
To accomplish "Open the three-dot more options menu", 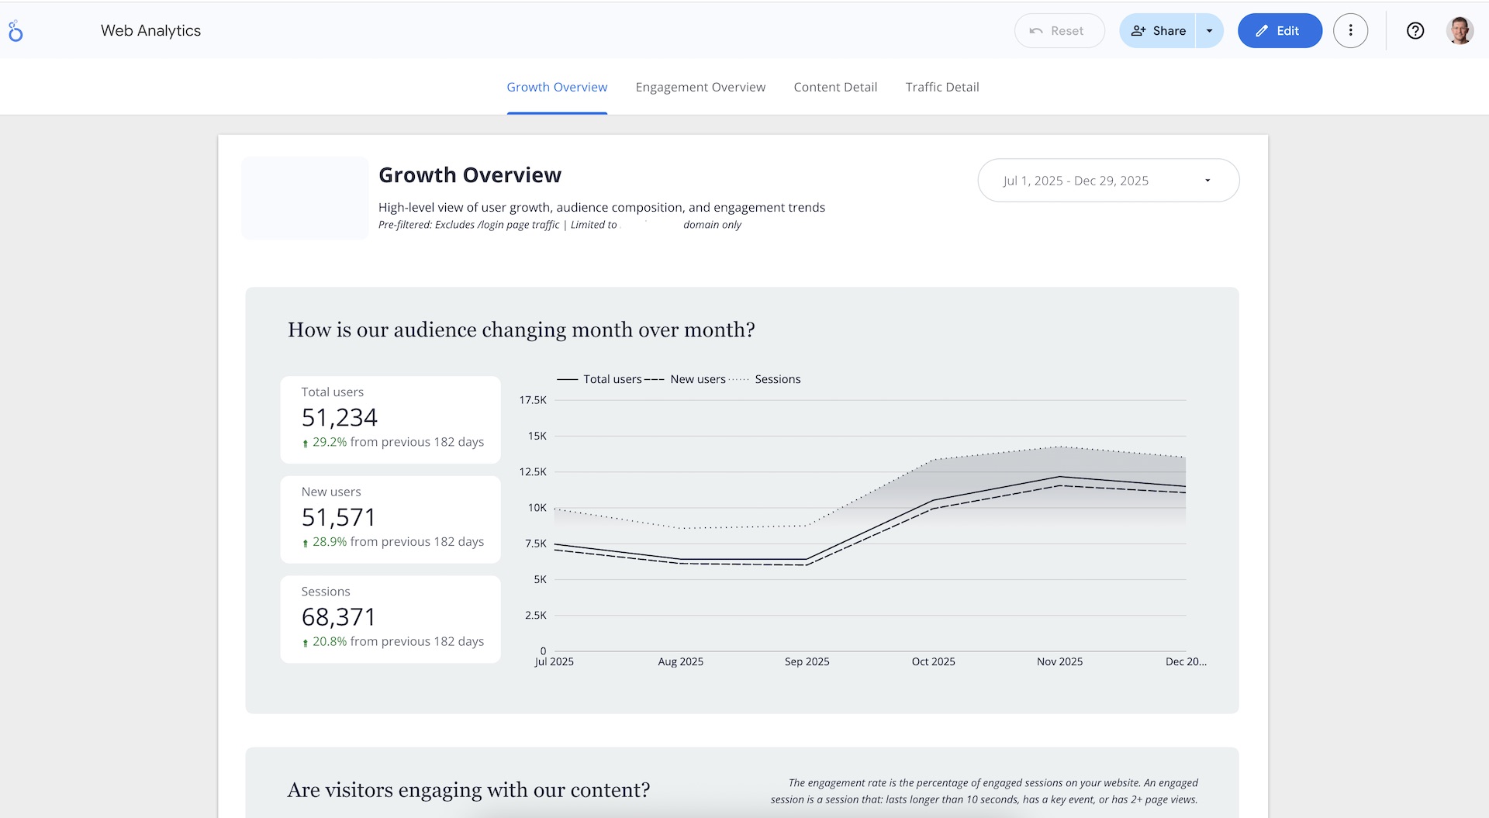I will coord(1350,31).
